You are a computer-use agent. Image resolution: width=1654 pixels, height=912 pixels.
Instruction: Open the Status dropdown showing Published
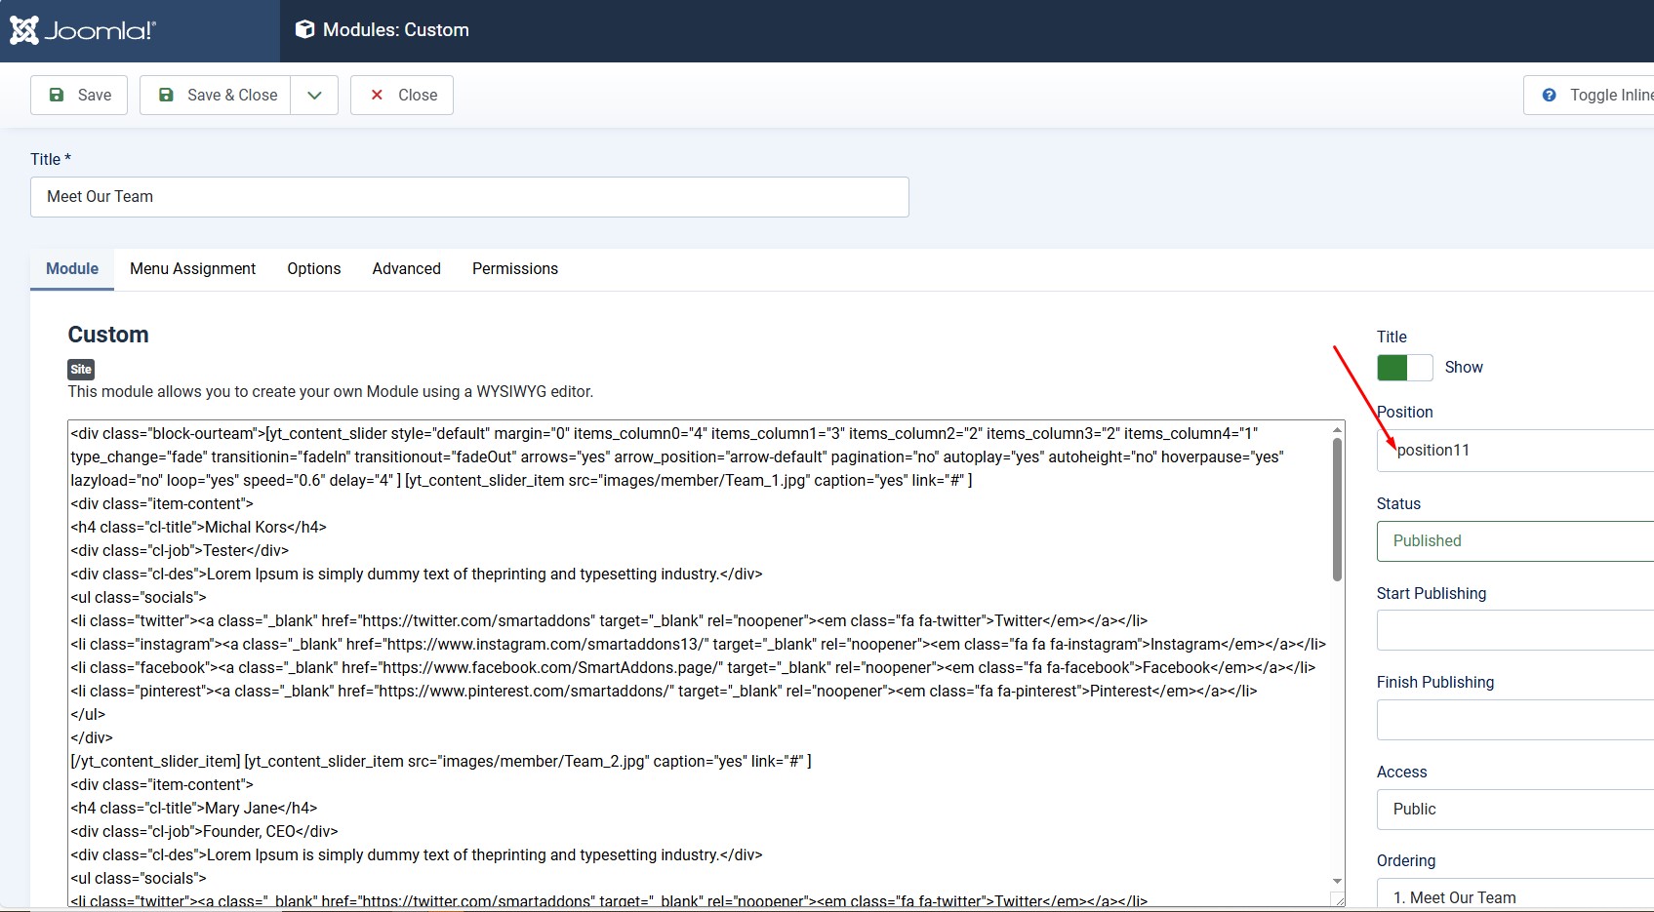(1514, 541)
